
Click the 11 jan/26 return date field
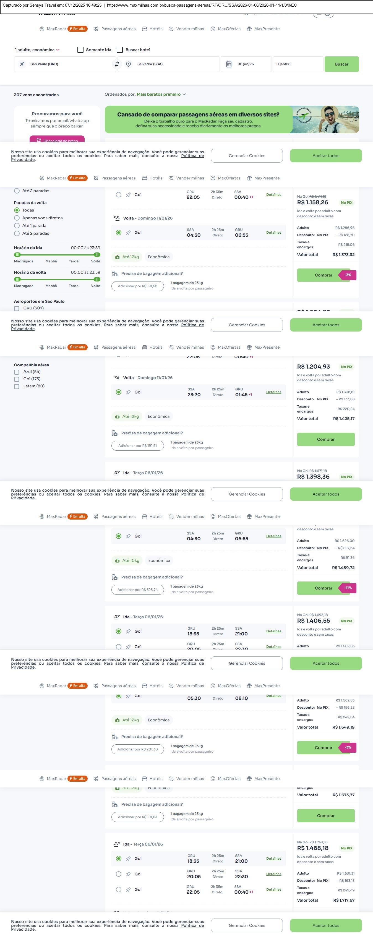[x=298, y=64]
